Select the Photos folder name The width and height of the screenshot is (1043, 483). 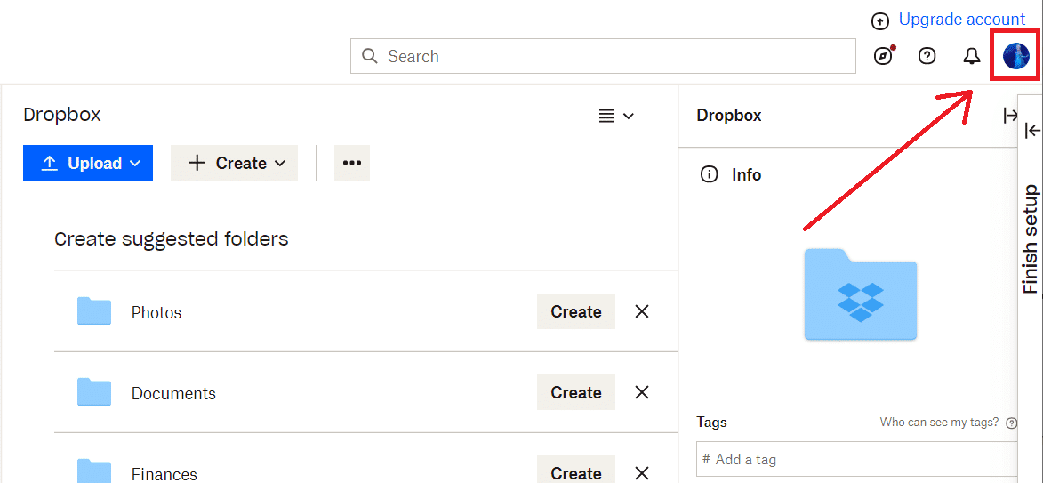tap(156, 312)
